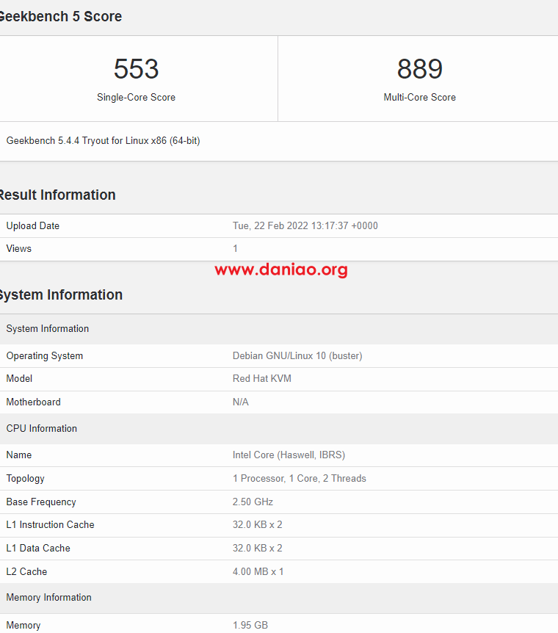Viewport: 558px width, 633px height.
Task: Click the Operating System label
Action: click(x=44, y=356)
